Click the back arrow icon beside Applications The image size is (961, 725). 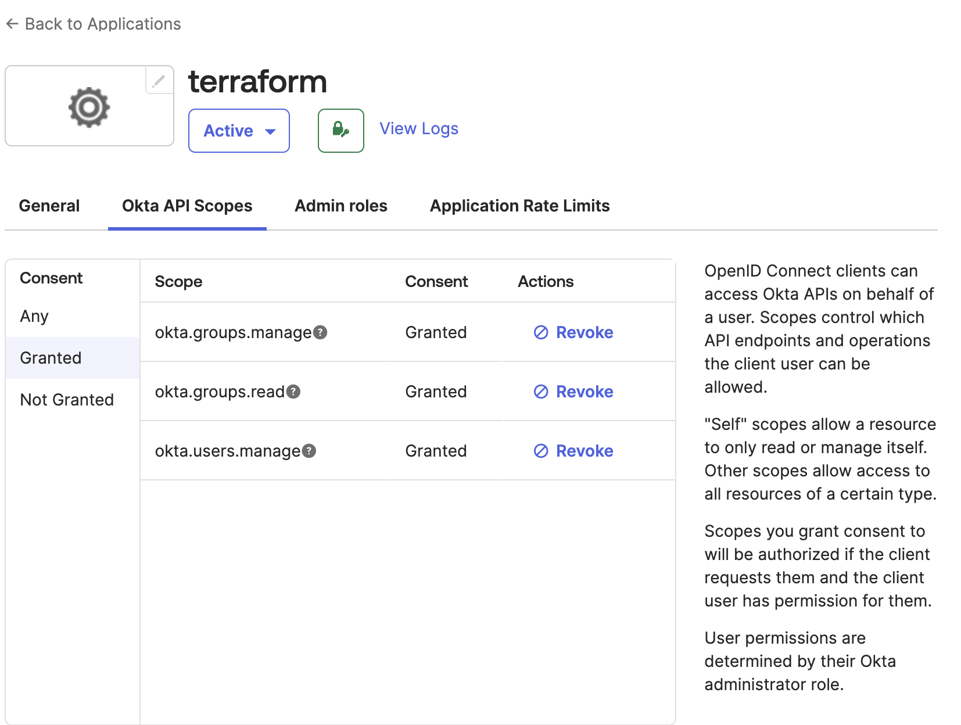(12, 24)
